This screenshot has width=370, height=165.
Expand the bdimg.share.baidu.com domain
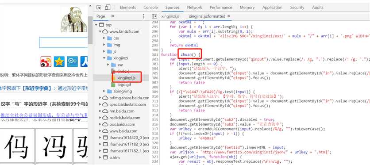(100, 98)
